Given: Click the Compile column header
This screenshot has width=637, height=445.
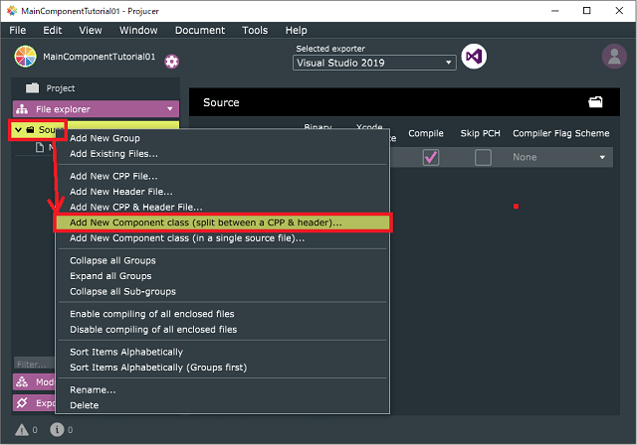Looking at the screenshot, I should (426, 133).
